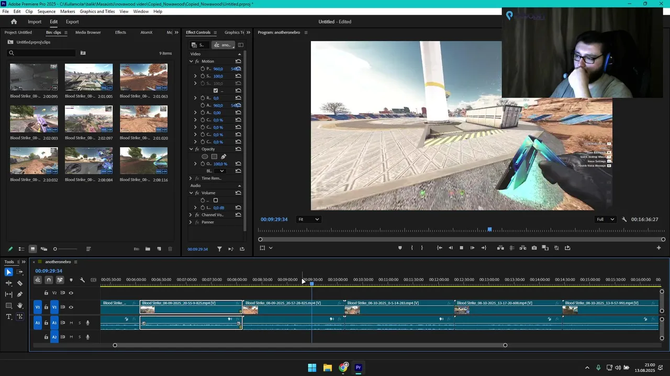Toggle Uniform Scale checkbox
The height and width of the screenshot is (376, 670).
[215, 90]
